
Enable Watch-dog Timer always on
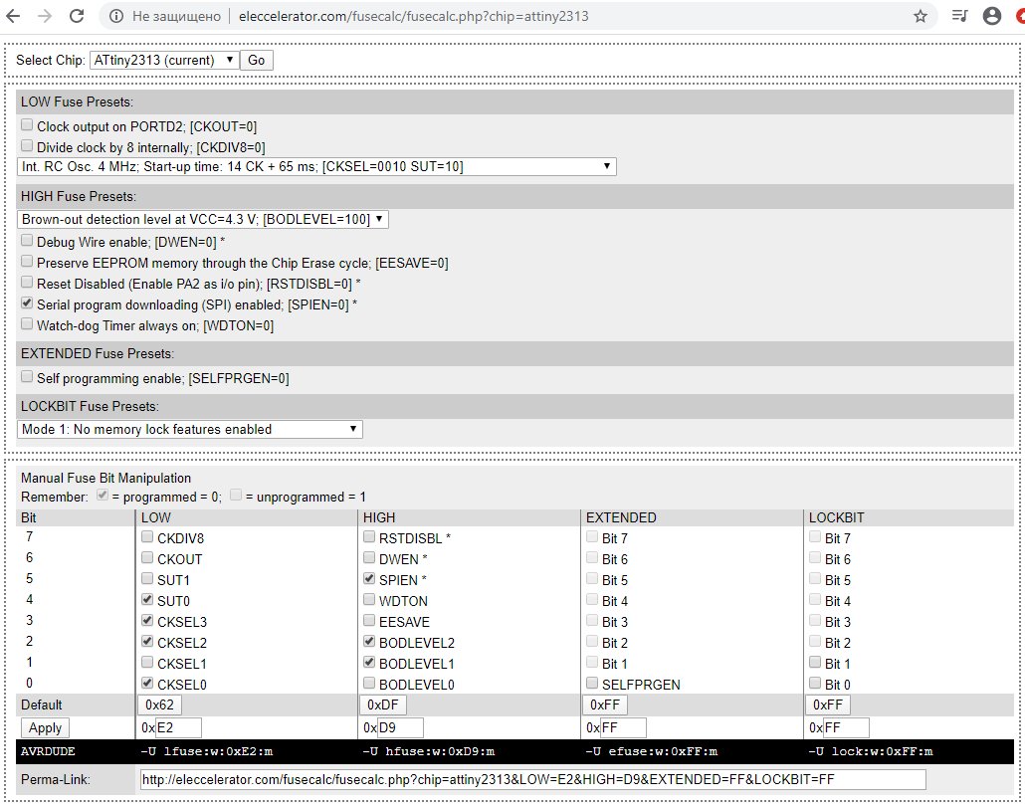pyautogui.click(x=27, y=323)
